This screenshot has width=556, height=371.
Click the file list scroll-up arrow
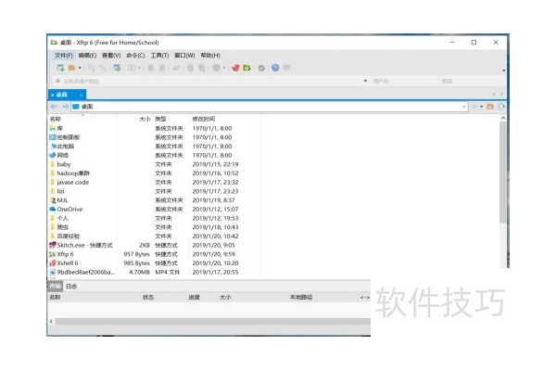coord(502,118)
